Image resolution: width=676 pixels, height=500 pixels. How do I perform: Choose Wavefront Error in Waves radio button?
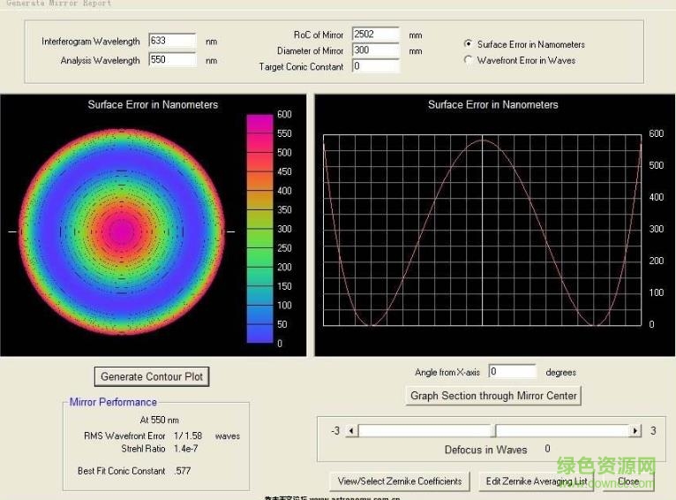pos(469,60)
